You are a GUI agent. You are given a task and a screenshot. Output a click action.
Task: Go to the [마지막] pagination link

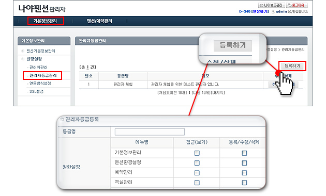point(218,93)
